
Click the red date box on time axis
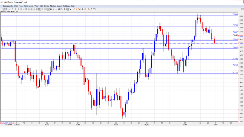[x=8, y=123]
